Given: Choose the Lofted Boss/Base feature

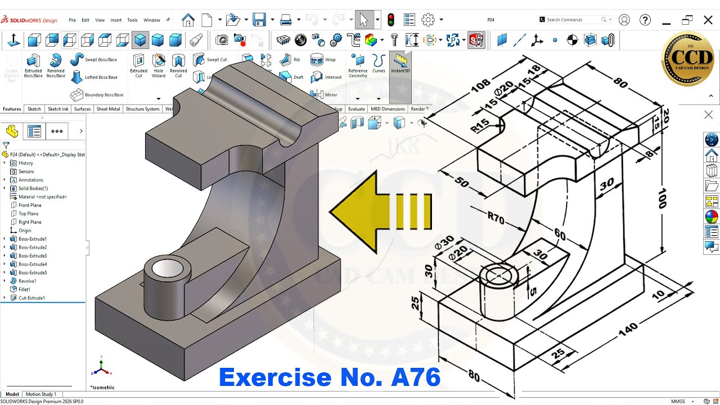Looking at the screenshot, I should (93, 77).
